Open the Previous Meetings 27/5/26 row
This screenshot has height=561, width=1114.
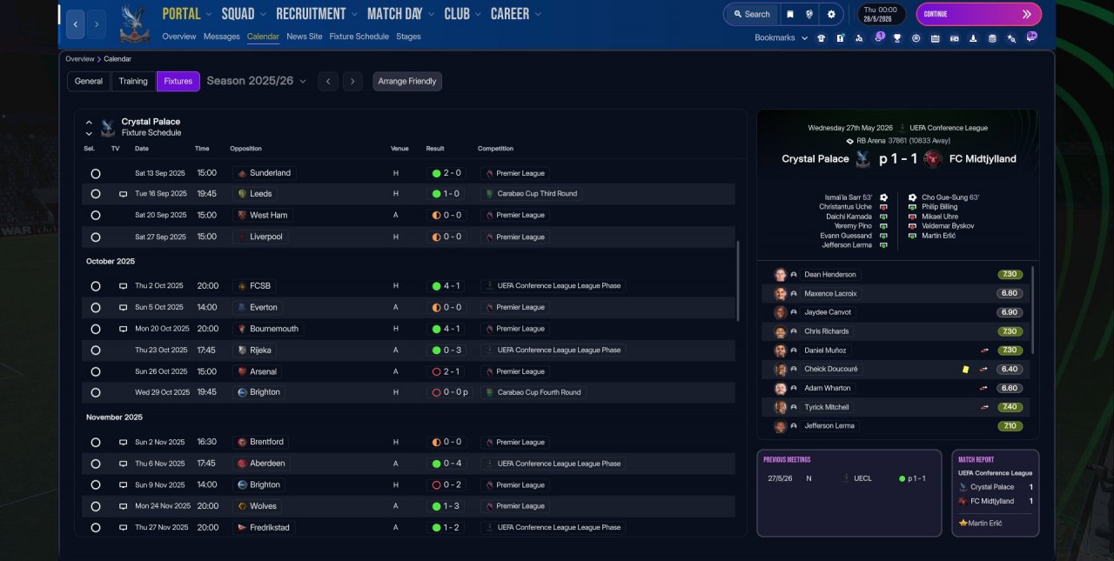849,478
